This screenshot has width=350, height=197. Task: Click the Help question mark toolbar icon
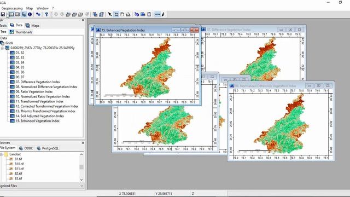[46, 14]
